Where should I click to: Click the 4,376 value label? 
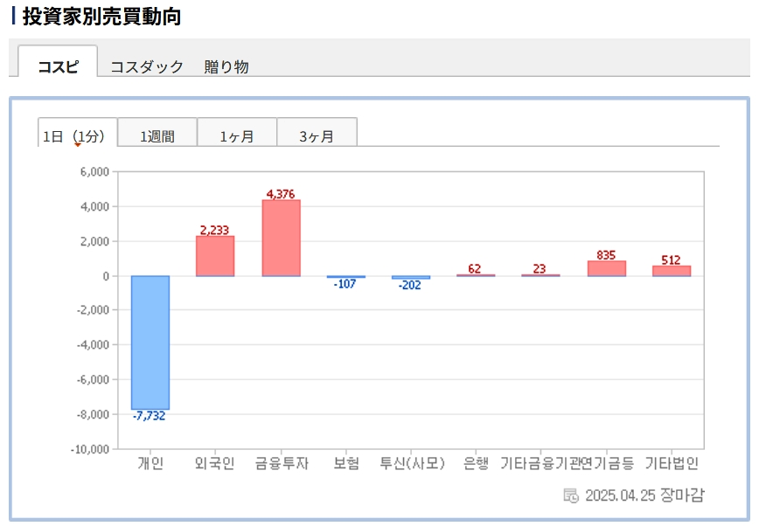[281, 194]
